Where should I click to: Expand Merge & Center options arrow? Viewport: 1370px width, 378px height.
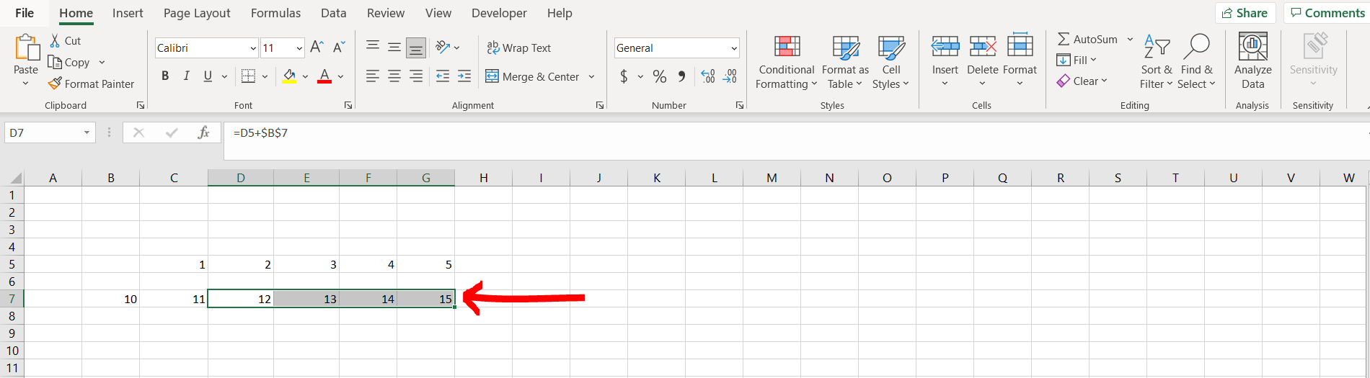pos(592,76)
